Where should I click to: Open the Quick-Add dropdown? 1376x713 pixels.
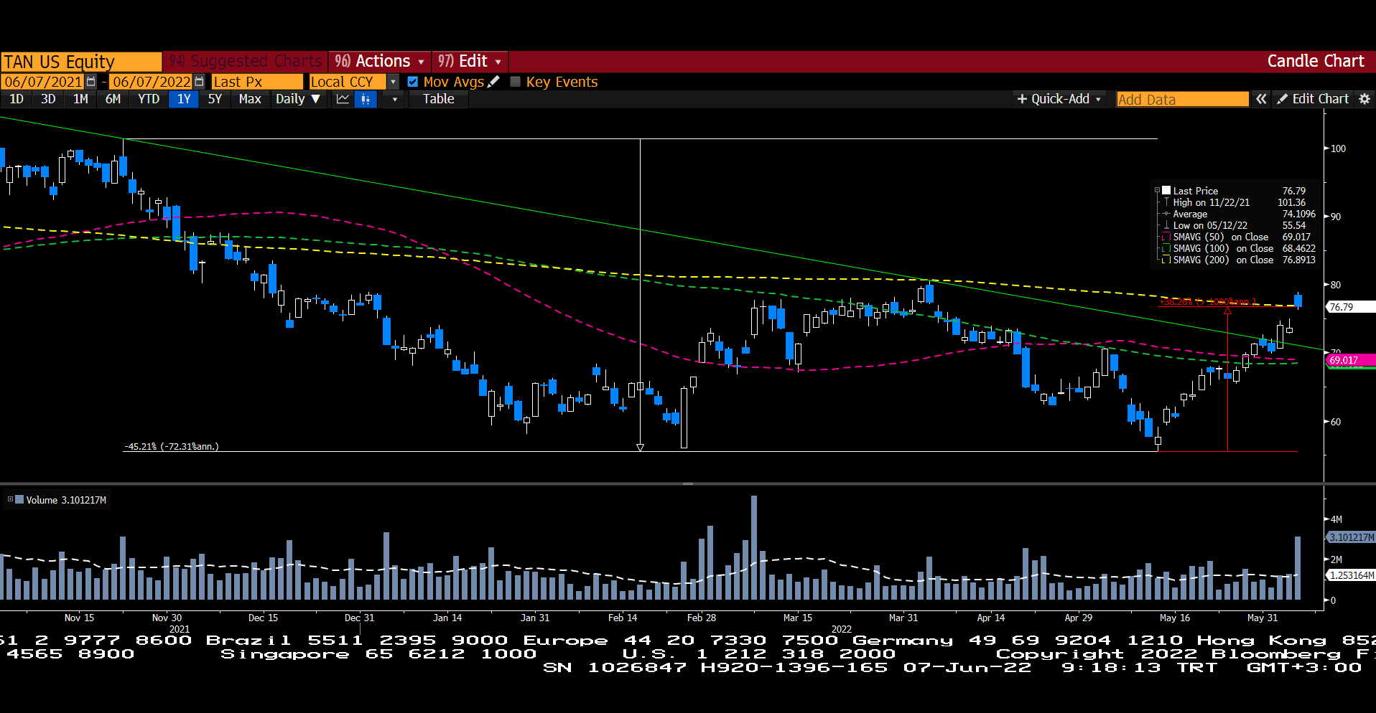(1060, 99)
